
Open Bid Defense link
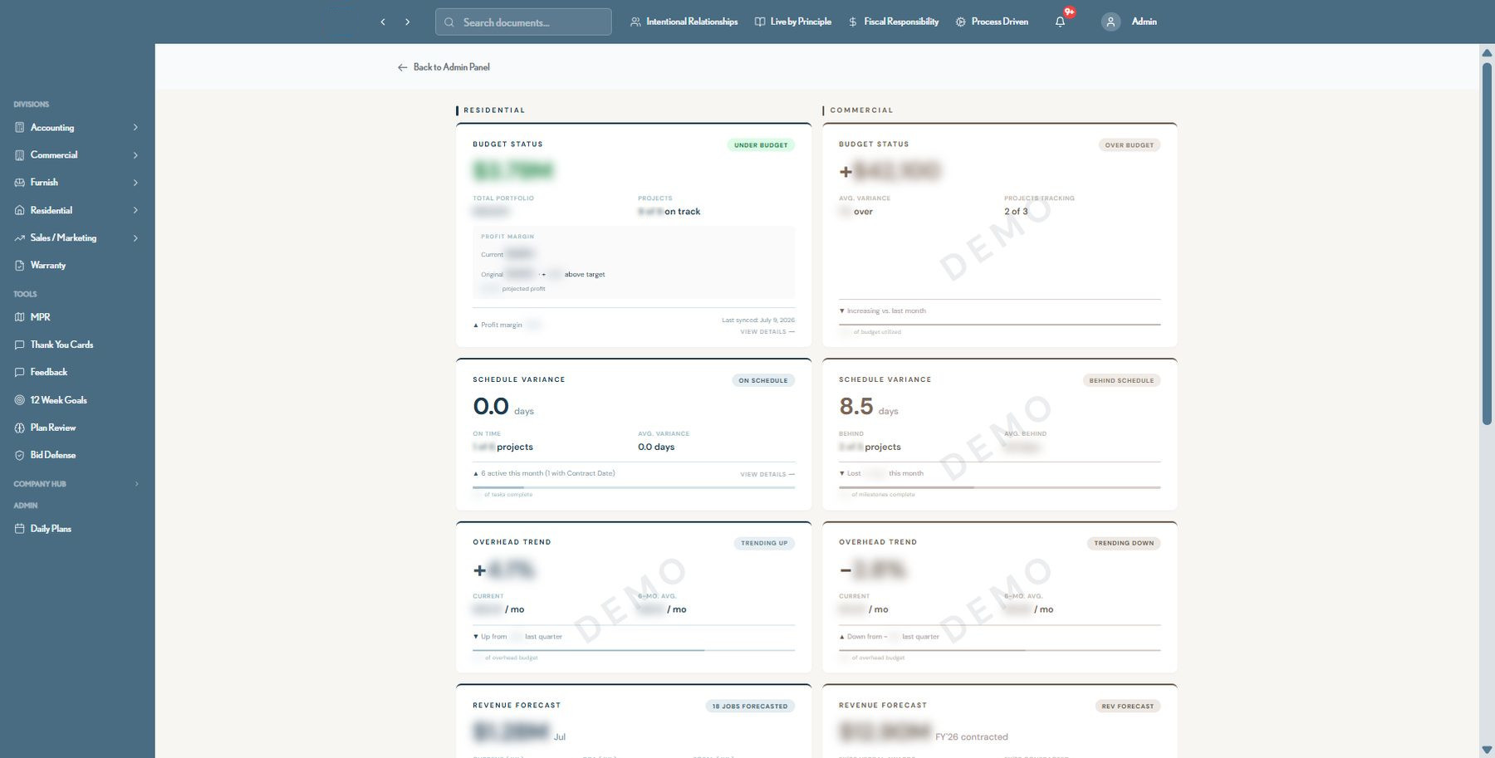[x=53, y=455]
